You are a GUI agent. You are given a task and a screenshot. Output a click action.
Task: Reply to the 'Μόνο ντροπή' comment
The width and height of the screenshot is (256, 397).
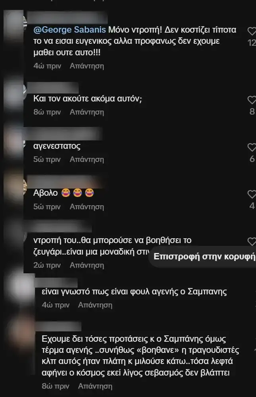(87, 66)
